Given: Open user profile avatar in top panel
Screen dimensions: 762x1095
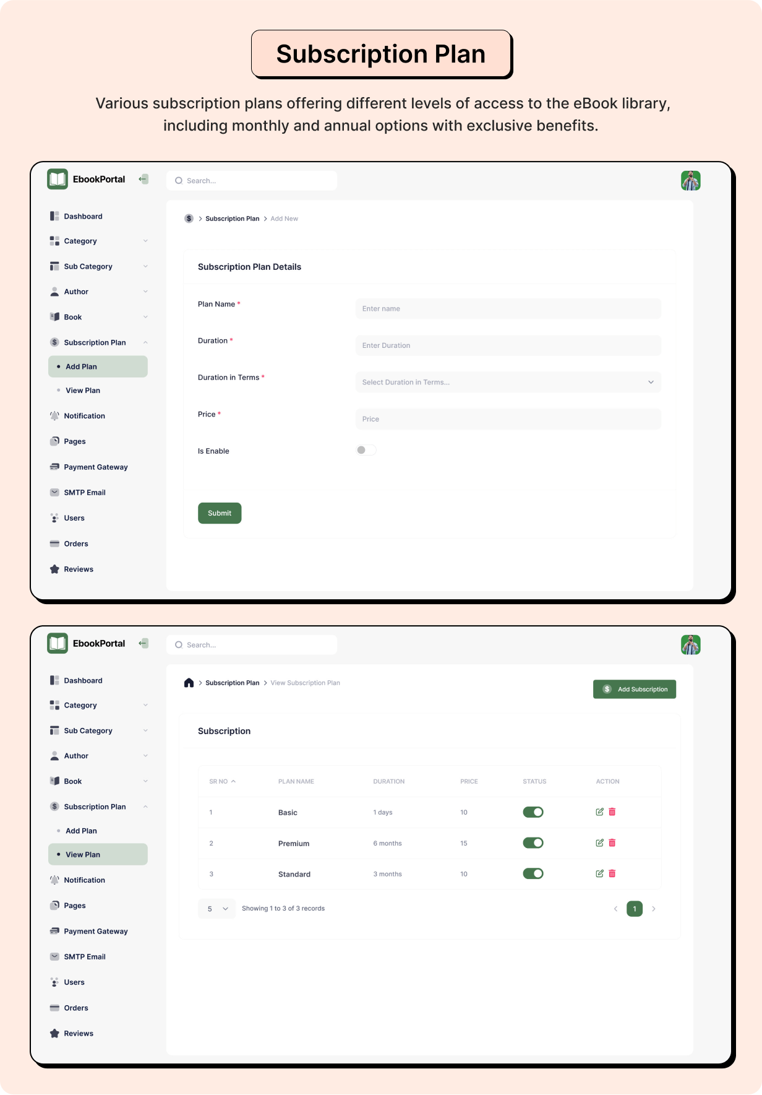Looking at the screenshot, I should pyautogui.click(x=690, y=181).
